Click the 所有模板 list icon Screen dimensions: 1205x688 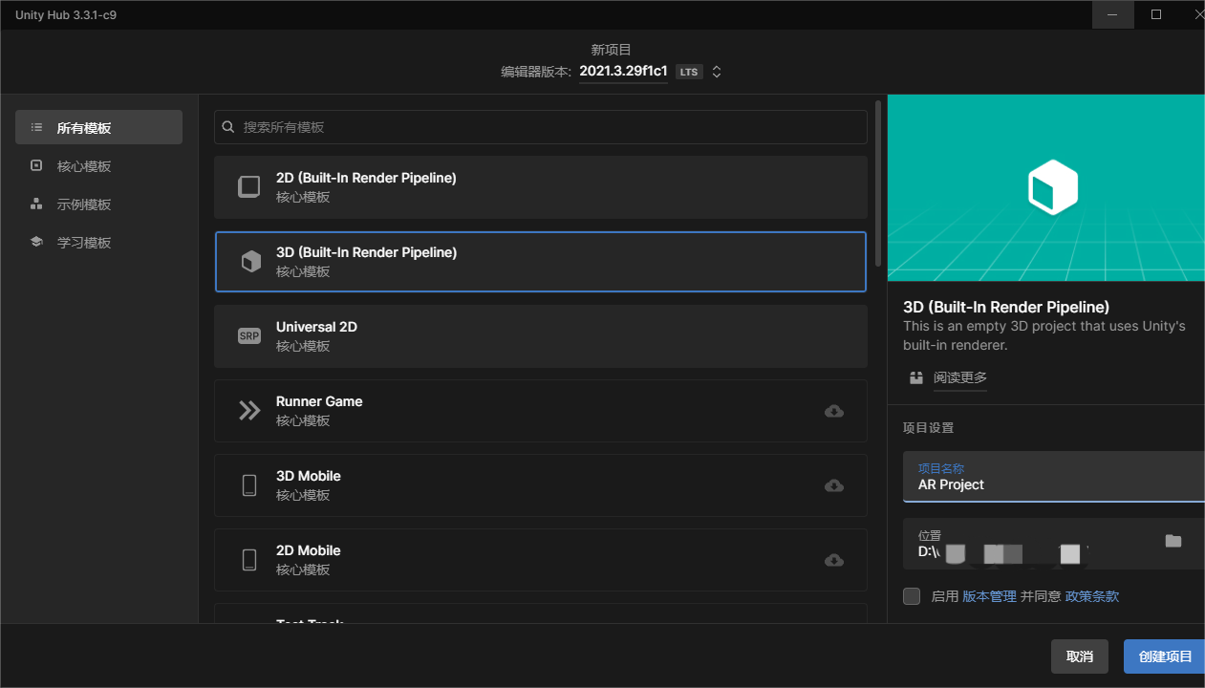pos(36,127)
